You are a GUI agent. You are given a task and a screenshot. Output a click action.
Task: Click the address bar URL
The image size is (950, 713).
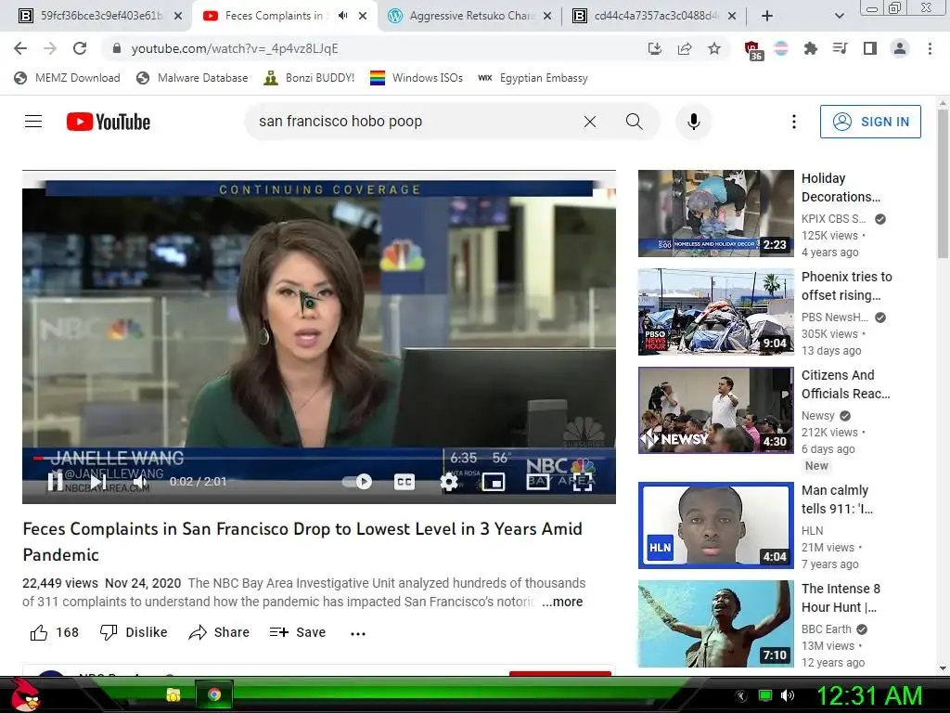tap(235, 48)
